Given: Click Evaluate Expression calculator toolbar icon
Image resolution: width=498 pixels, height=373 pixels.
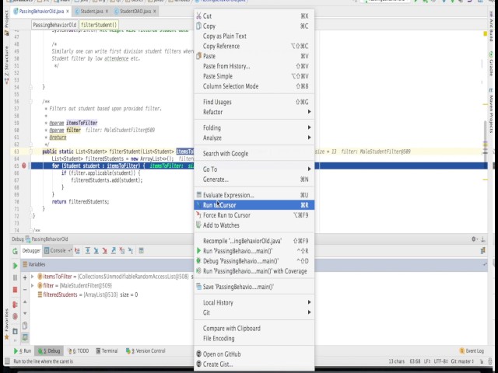Looking at the screenshot, I should click(142, 250).
